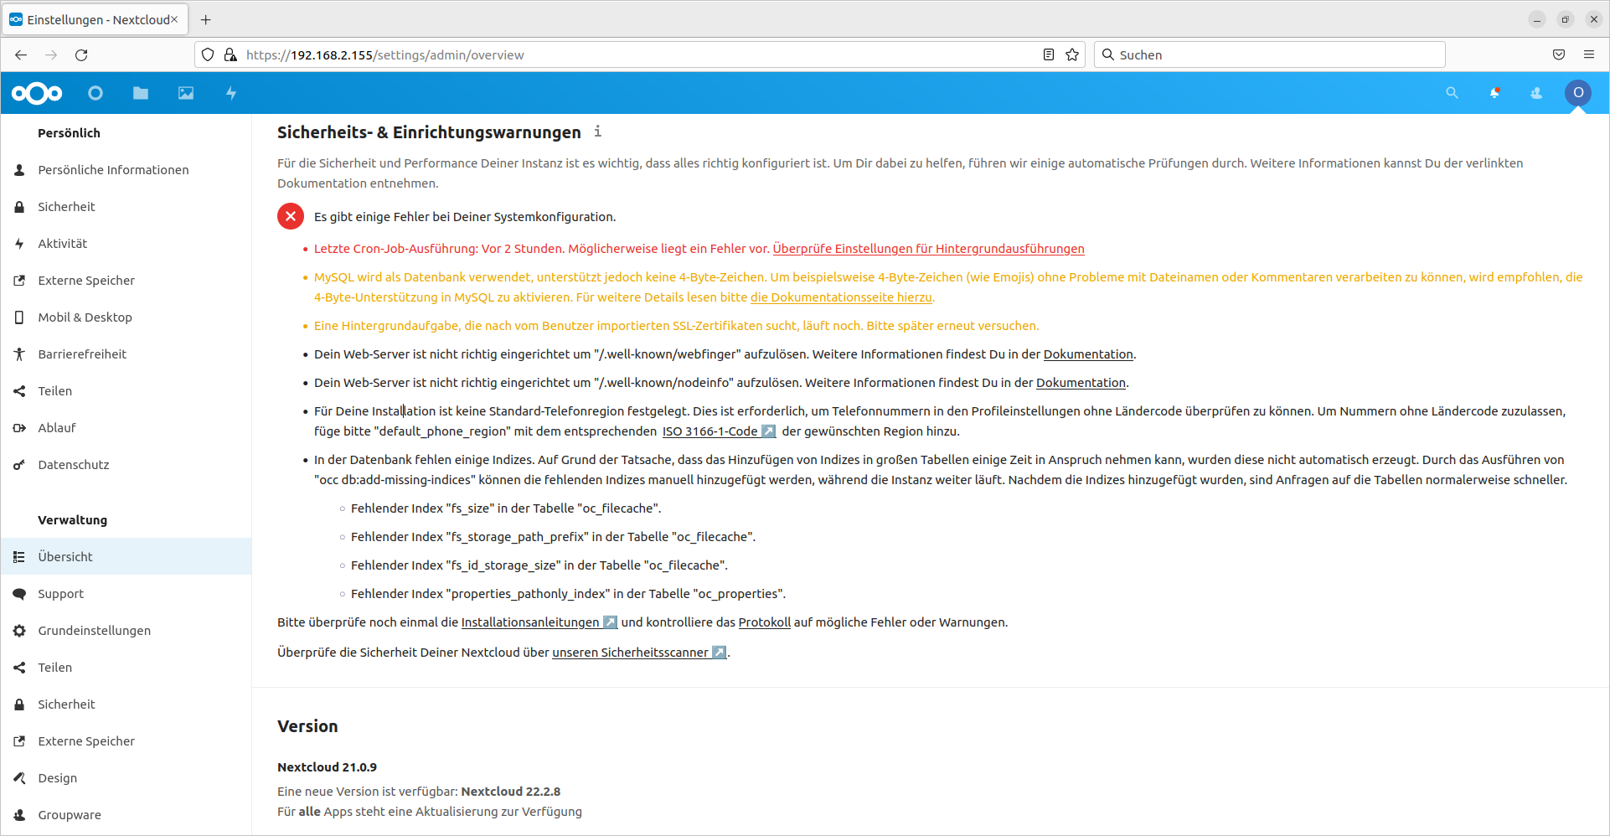Screen dimensions: 1610x836
Task: Open the Installationsanleitungen link
Action: coord(539,622)
